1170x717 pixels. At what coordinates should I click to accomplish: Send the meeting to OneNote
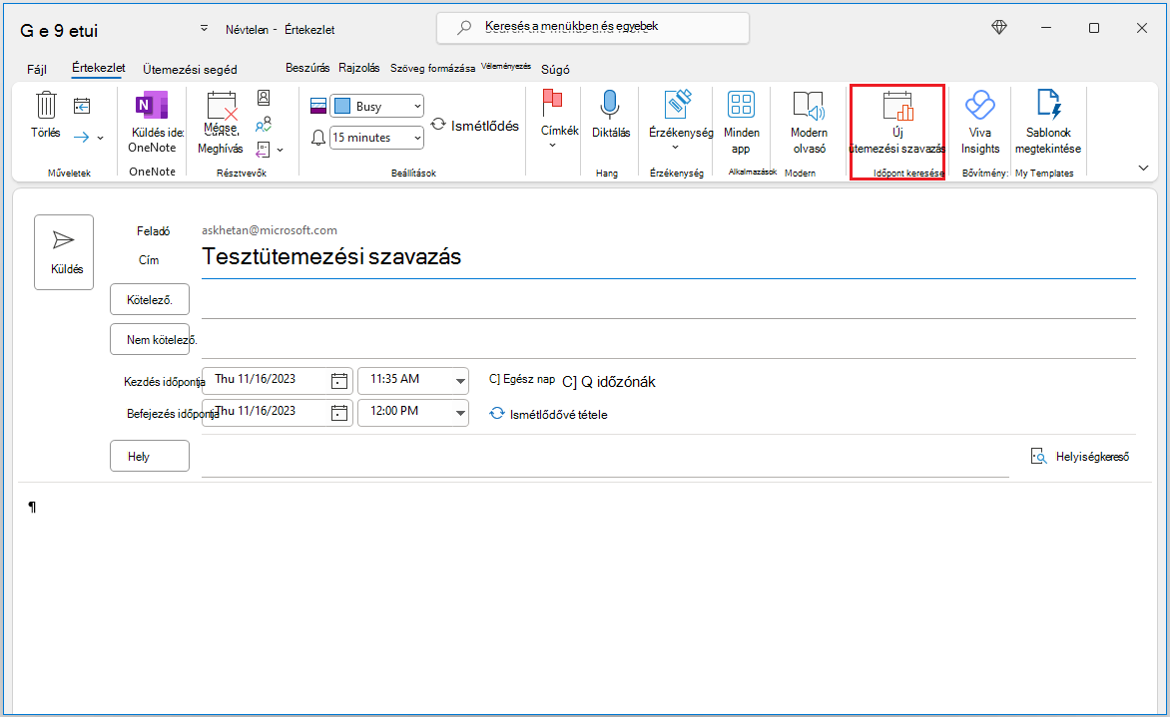pyautogui.click(x=152, y=123)
